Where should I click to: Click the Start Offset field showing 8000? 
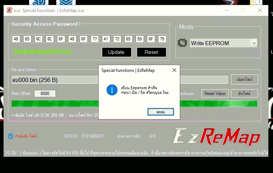point(45,93)
